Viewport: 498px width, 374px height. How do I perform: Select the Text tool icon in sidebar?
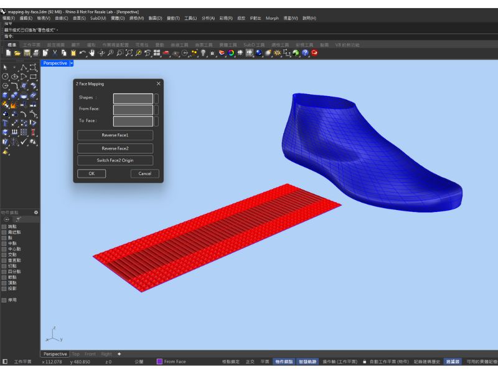coord(5,123)
